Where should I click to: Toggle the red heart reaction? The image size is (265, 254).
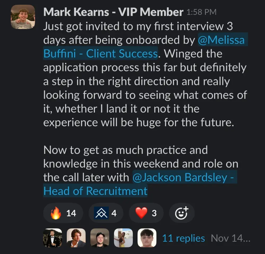coord(146,213)
